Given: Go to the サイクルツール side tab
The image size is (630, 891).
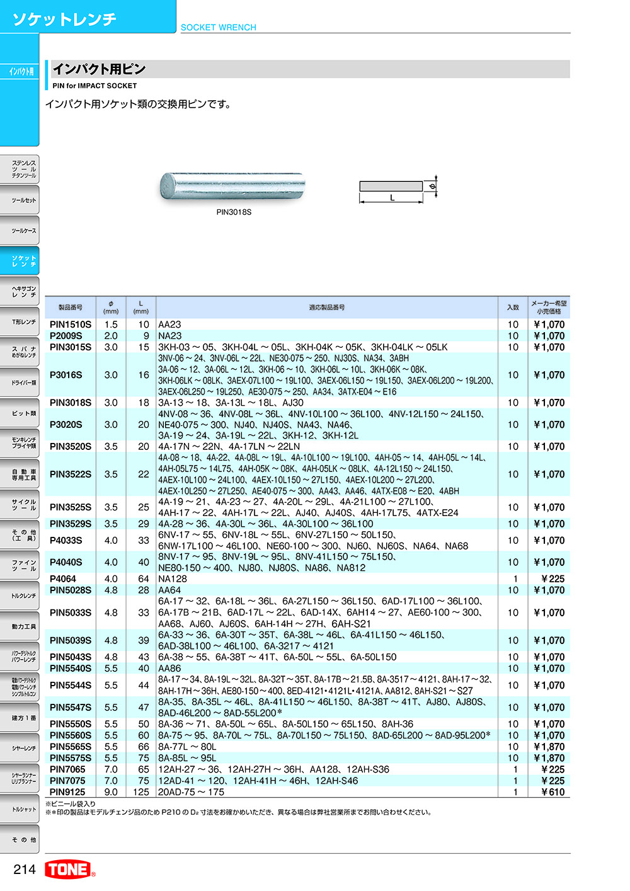Looking at the screenshot, I should 20,505.
